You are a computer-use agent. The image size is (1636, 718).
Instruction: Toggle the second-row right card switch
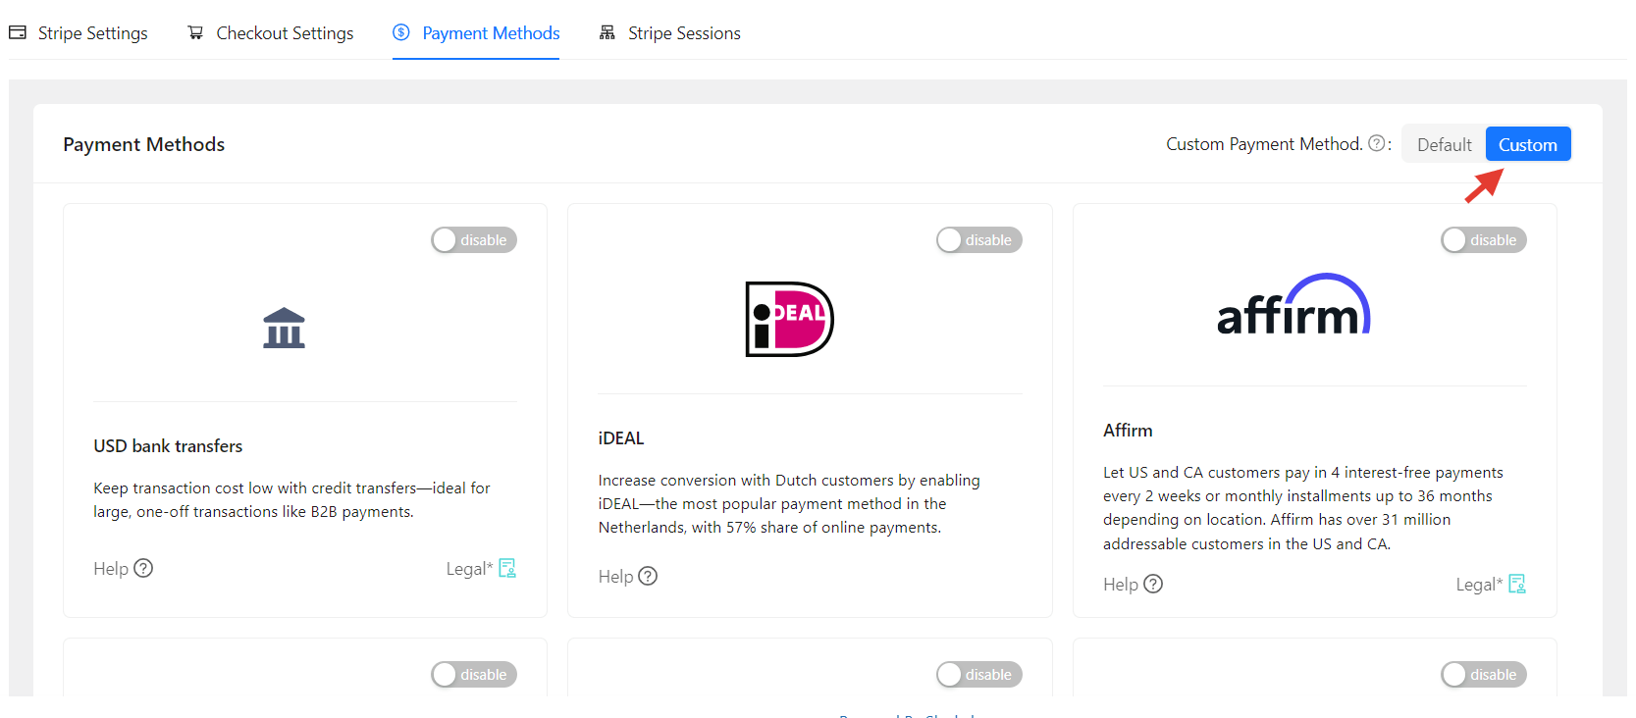[x=1483, y=675]
